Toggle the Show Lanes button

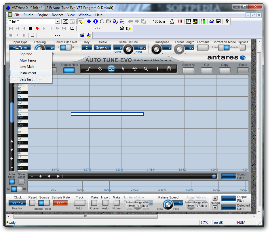click(x=22, y=182)
